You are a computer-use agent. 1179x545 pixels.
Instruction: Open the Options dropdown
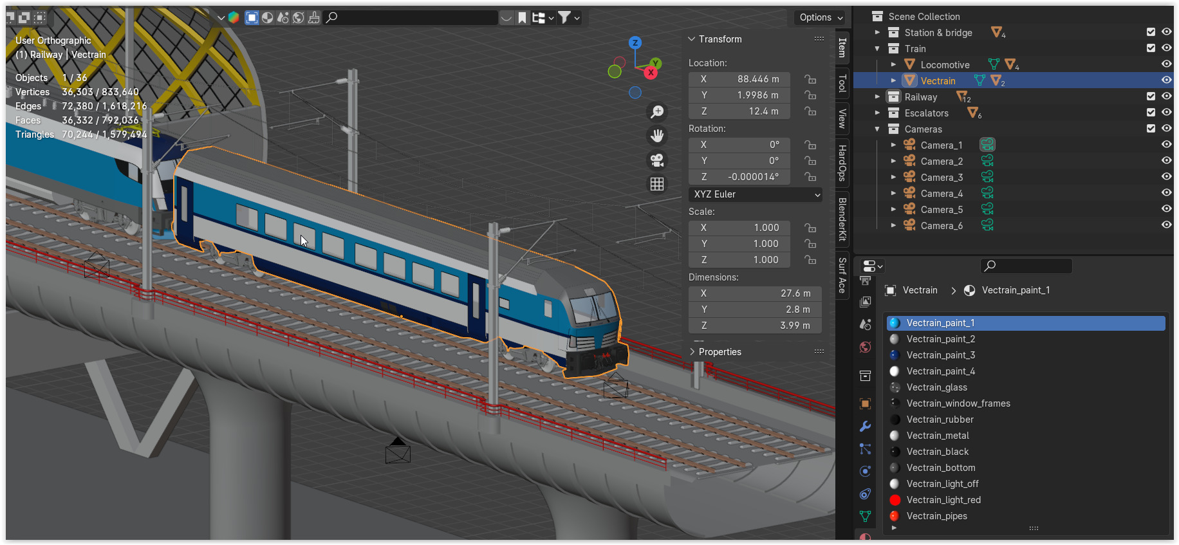[821, 17]
